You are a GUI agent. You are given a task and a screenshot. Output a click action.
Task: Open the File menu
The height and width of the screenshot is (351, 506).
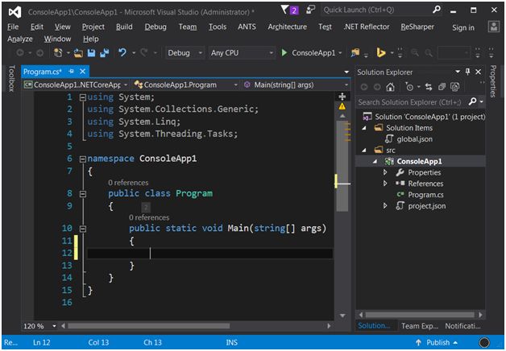click(13, 27)
